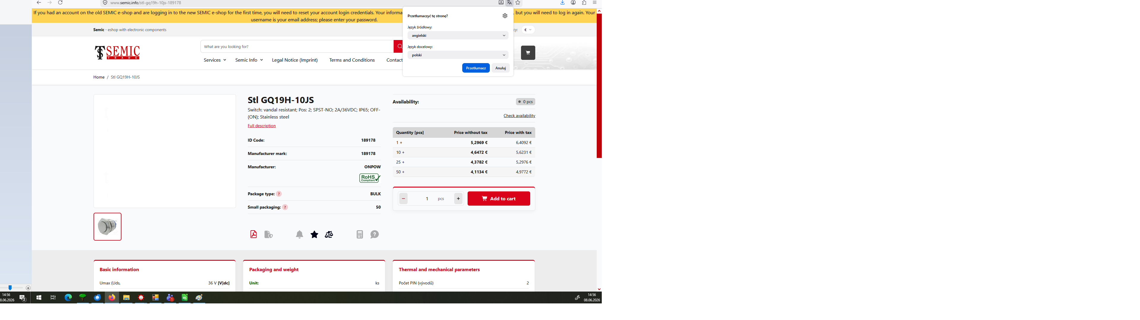This screenshot has height=320, width=1140.
Task: Click the balance scales compare icon
Action: coord(329,235)
